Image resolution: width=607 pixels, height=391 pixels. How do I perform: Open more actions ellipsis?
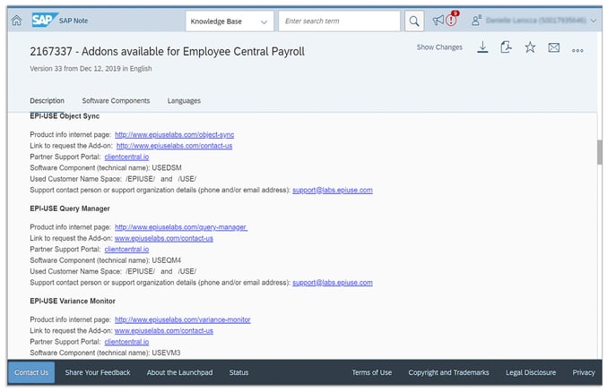577,50
